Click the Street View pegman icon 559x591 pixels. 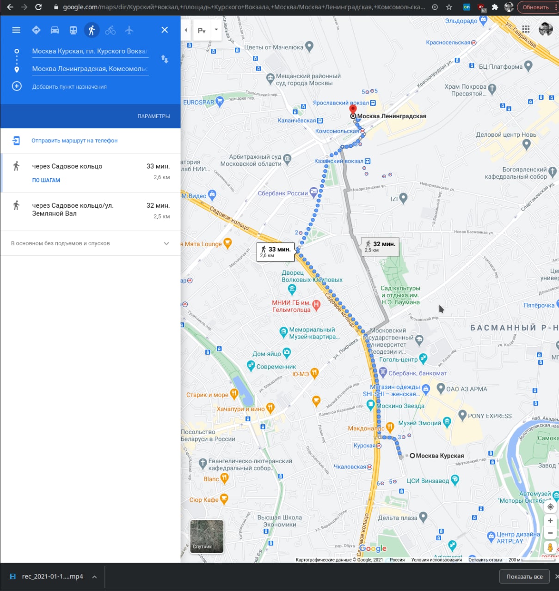[x=550, y=548]
